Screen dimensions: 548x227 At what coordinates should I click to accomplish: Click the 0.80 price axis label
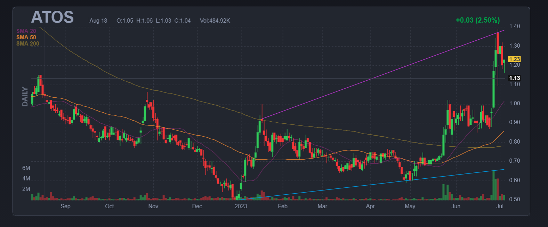515,142
